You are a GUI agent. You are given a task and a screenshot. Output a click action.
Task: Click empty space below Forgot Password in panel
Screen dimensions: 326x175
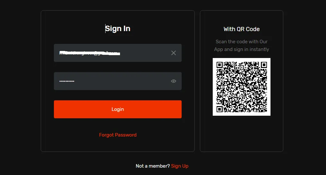(x=118, y=145)
